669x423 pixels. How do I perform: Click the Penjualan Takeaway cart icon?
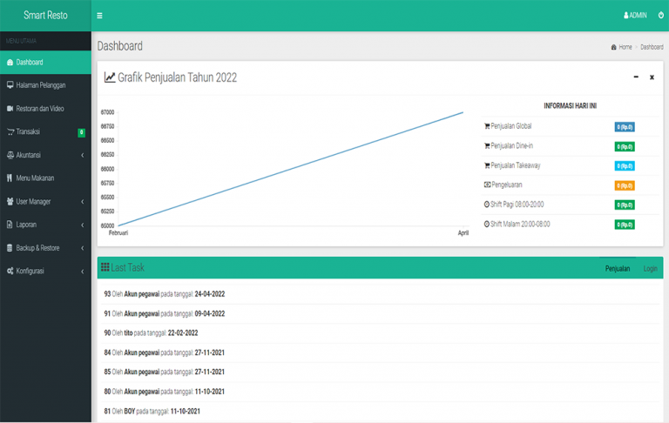pyautogui.click(x=487, y=165)
